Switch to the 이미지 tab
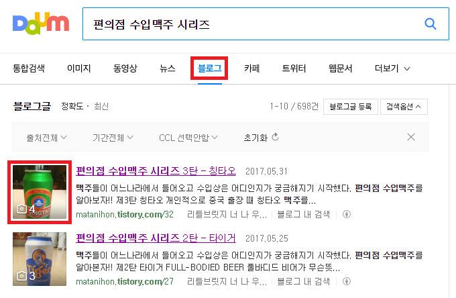This screenshot has height=298, width=456. point(79,68)
